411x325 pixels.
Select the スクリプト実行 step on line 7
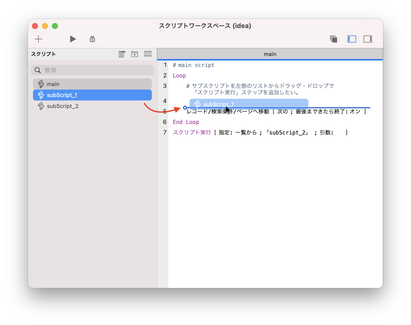point(260,132)
